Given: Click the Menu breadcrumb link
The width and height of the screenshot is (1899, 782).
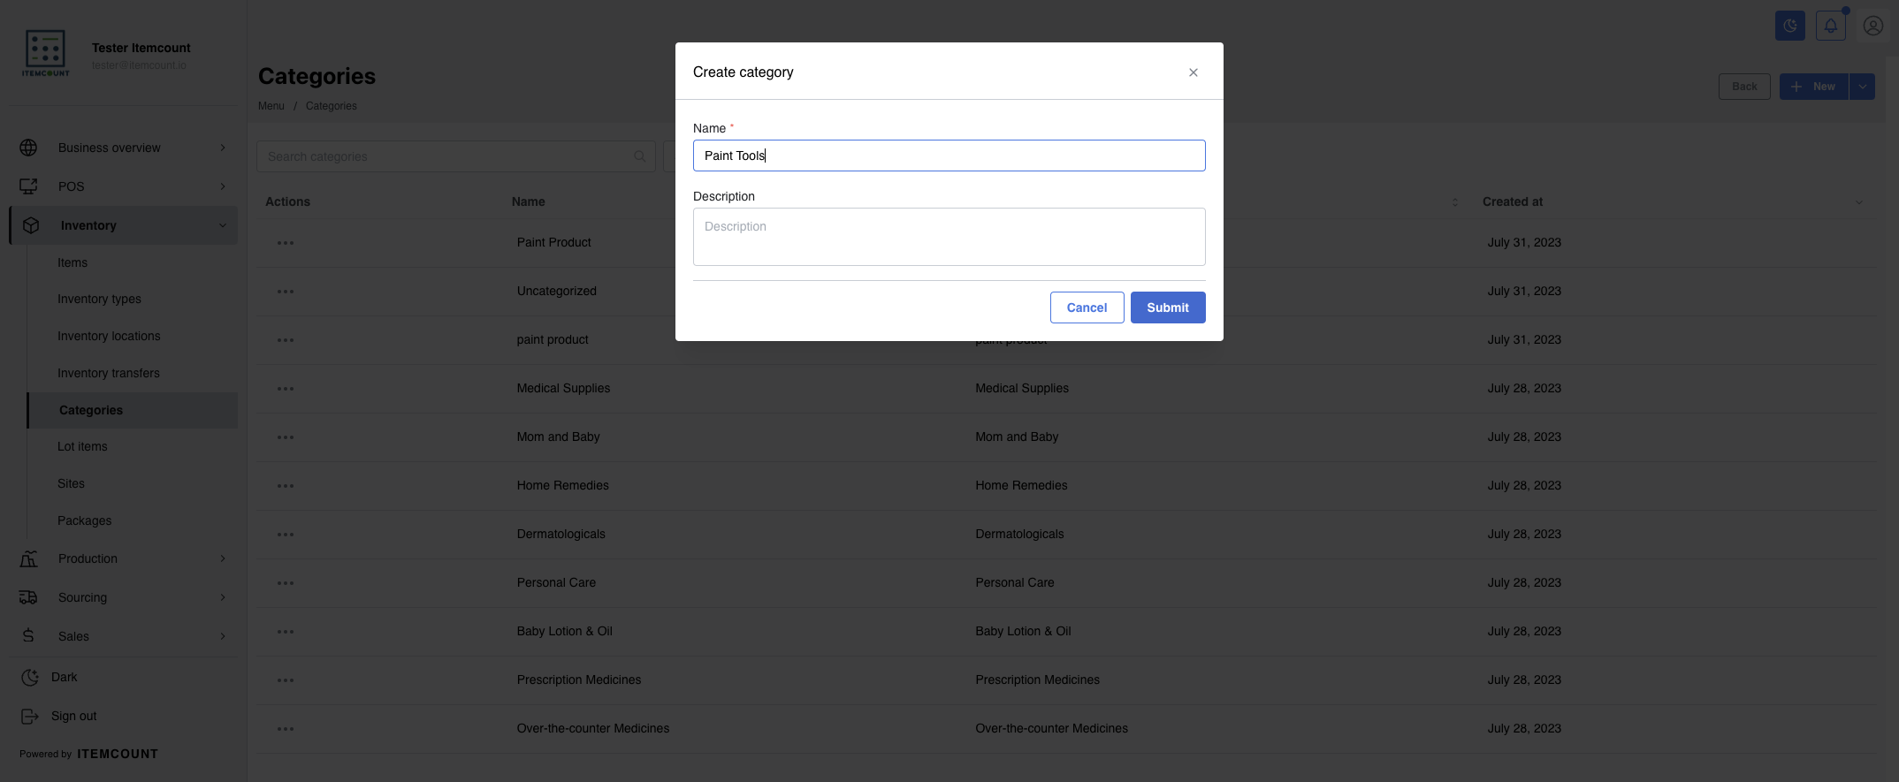Looking at the screenshot, I should [x=271, y=106].
